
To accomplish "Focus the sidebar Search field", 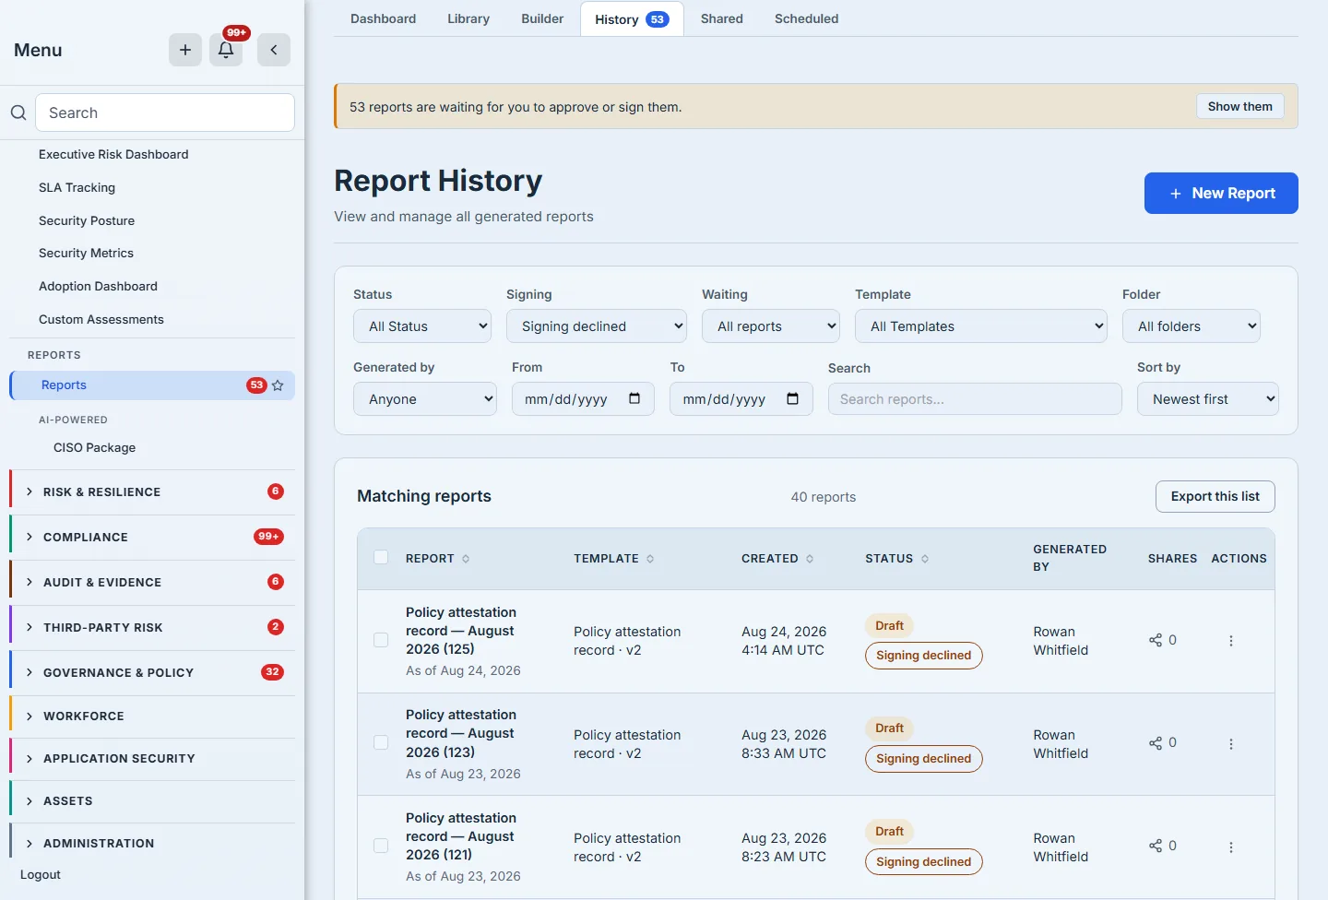I will 165,112.
